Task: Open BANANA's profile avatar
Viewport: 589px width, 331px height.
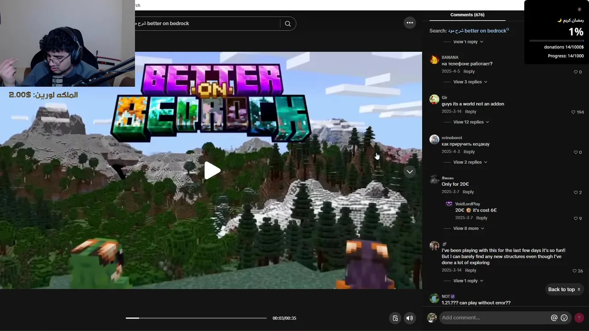Action: coord(434,59)
